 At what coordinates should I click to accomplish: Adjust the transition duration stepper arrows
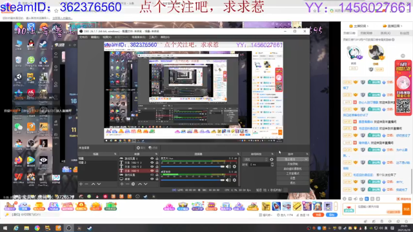tap(272, 165)
